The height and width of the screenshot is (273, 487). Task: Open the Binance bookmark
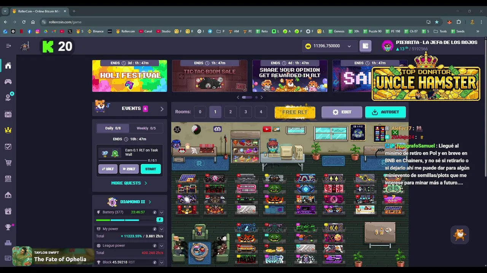95,31
